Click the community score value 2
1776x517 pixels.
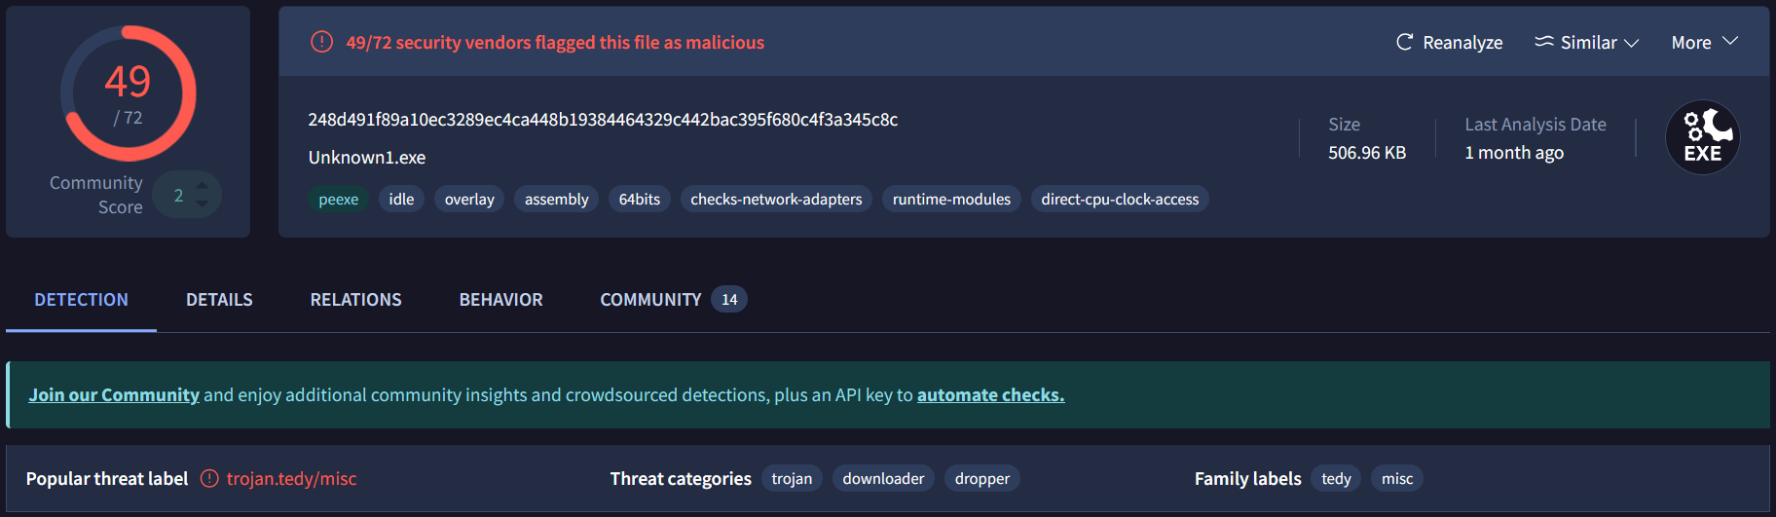tap(178, 195)
